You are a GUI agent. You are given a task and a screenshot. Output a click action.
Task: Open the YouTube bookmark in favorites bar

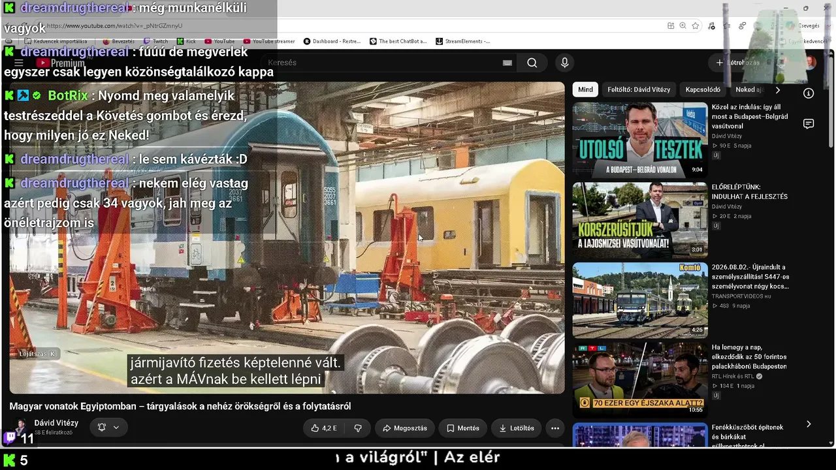pyautogui.click(x=219, y=41)
